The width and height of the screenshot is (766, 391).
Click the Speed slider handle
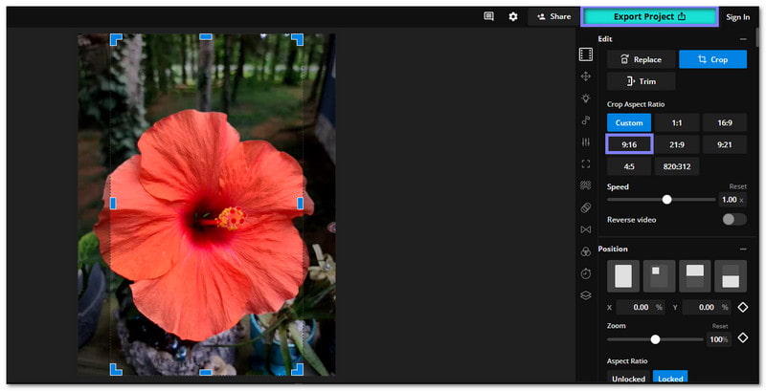[x=666, y=199]
